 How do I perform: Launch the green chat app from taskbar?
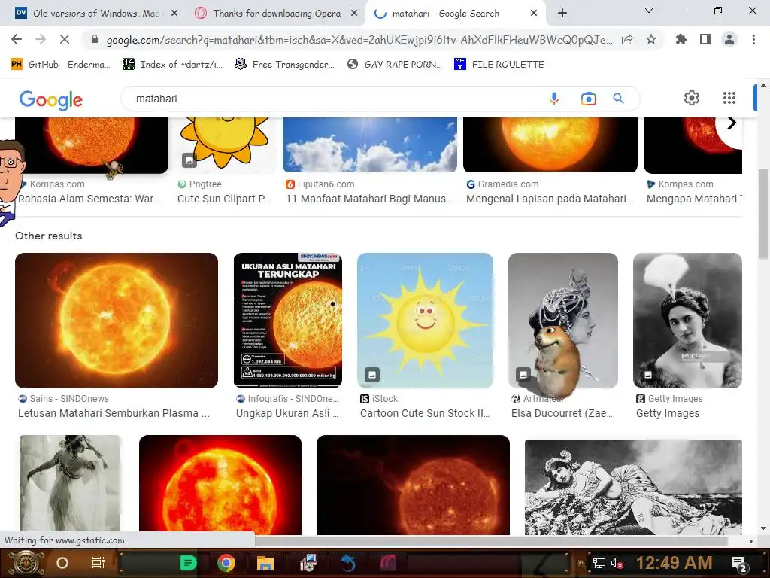[188, 563]
